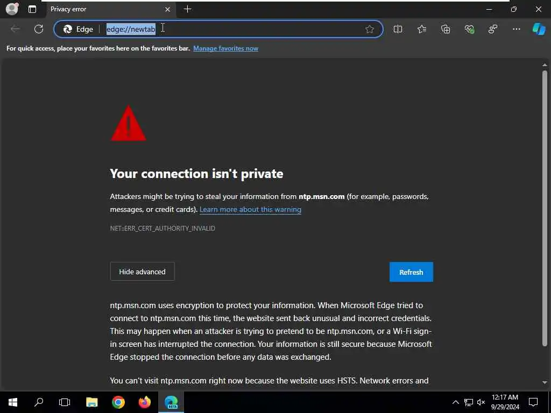
Task: Open Settings and more ellipsis menu
Action: pos(516,29)
